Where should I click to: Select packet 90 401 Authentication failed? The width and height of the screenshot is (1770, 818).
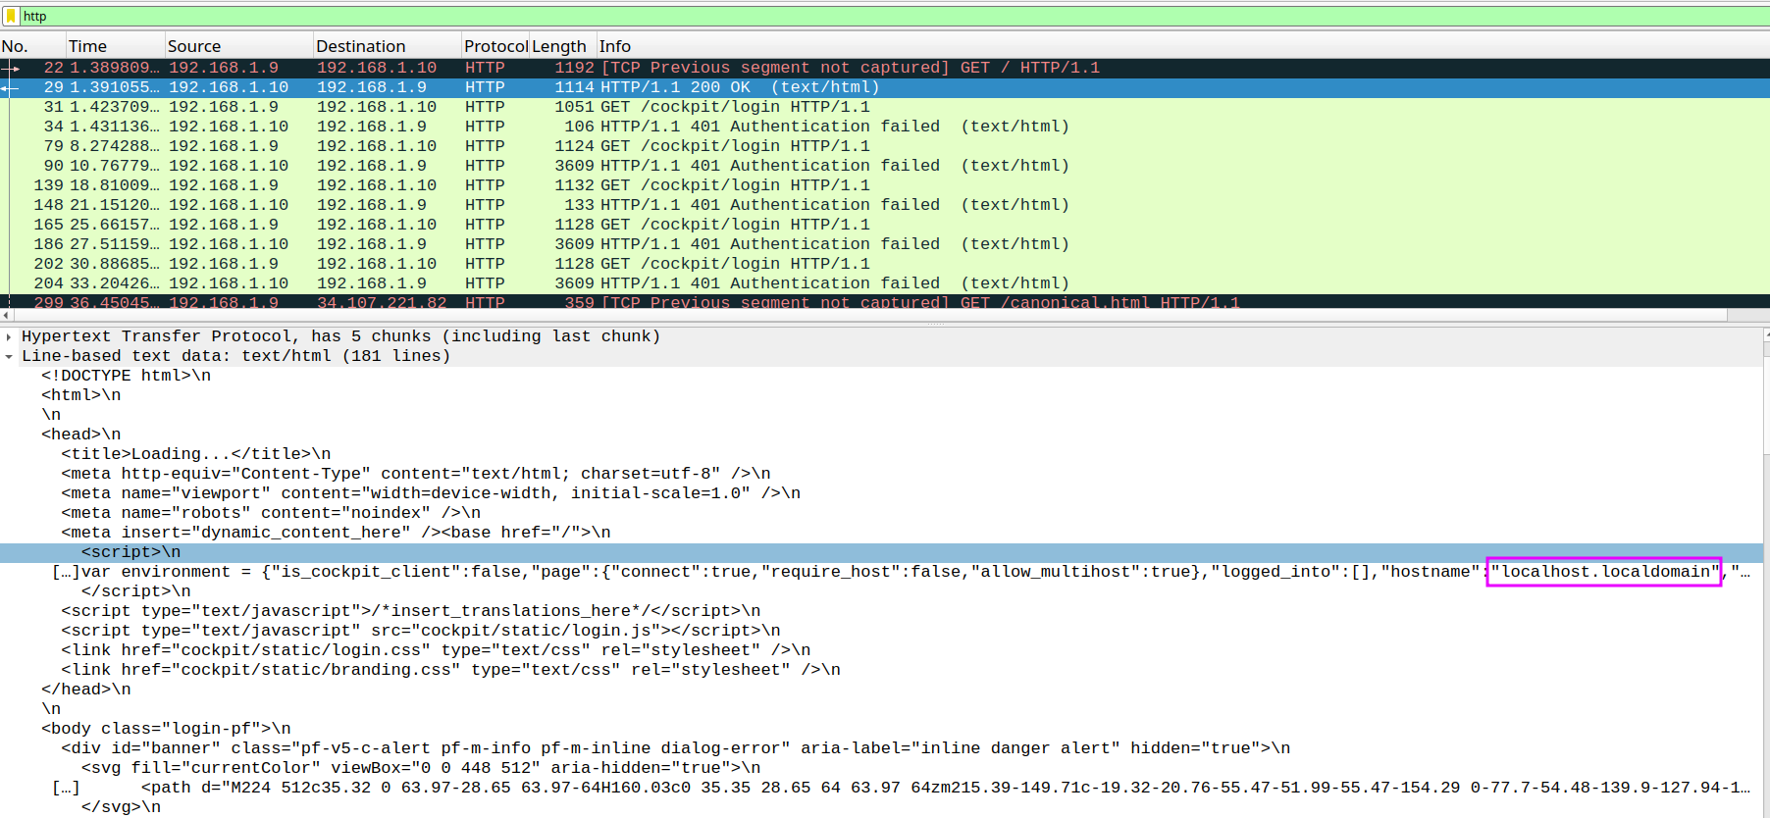pos(885,166)
